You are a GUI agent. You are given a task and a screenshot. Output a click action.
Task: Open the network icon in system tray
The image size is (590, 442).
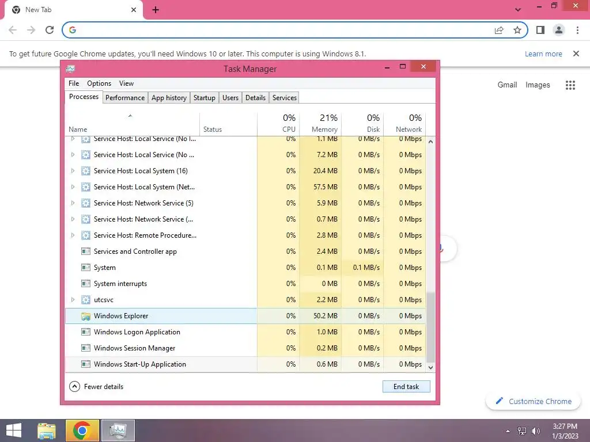coord(522,431)
